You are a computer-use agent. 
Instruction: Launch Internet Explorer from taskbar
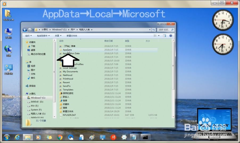(x=17, y=137)
